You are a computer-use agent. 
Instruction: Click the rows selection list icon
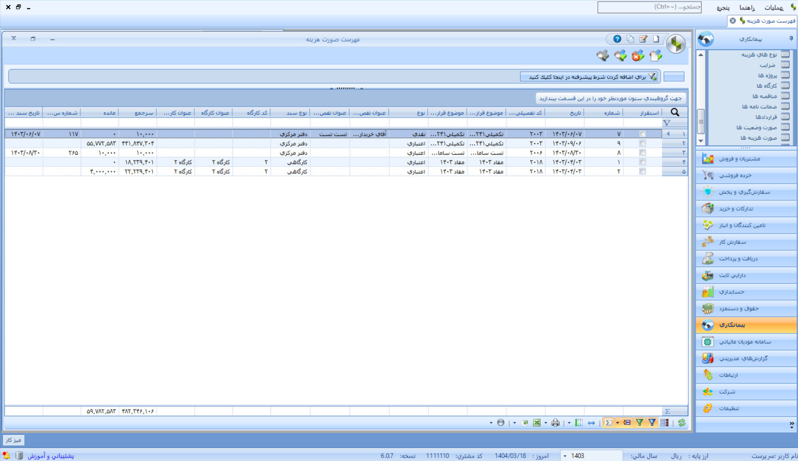point(664,423)
